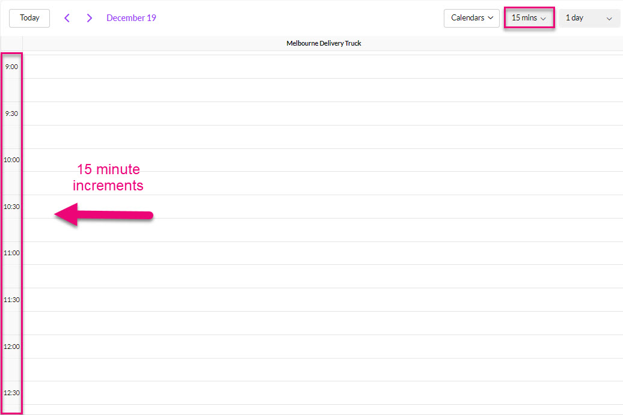Go to next day arrow

point(90,18)
